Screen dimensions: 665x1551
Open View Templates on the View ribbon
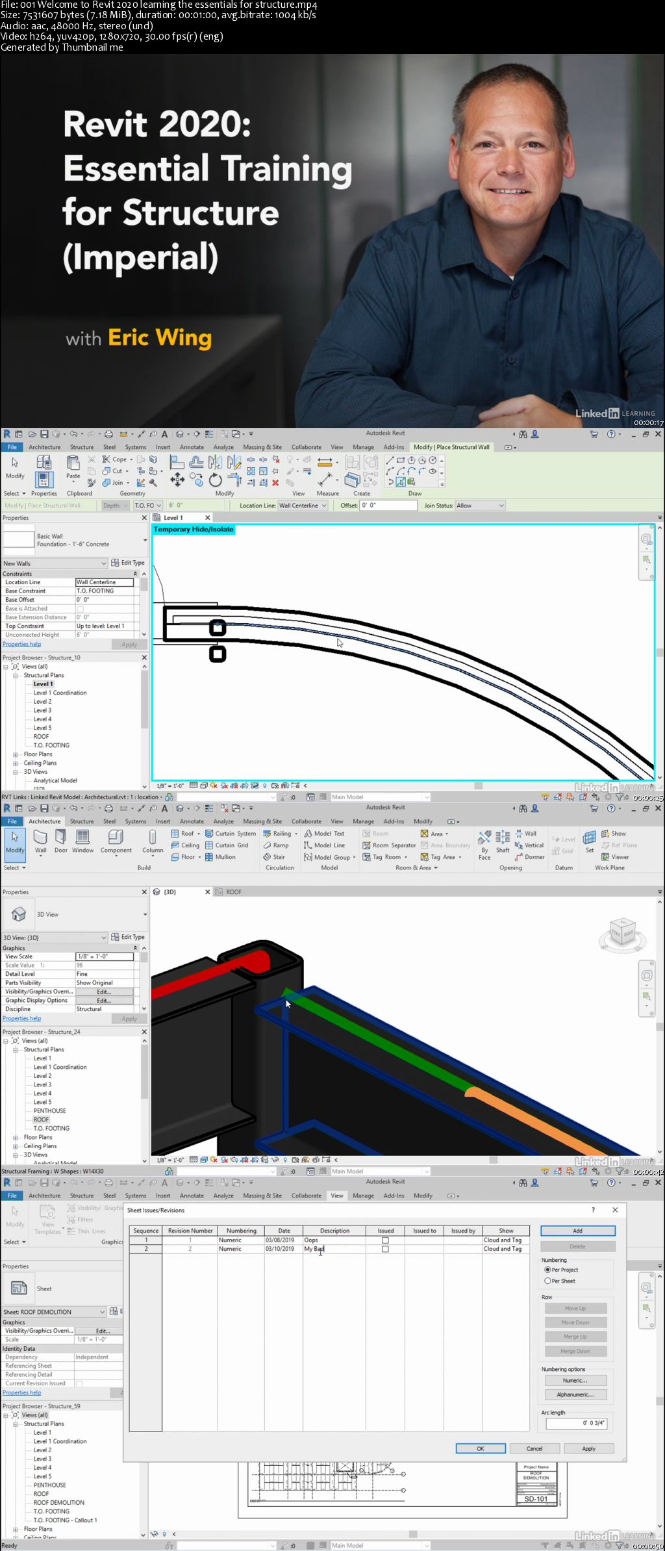[48, 1219]
